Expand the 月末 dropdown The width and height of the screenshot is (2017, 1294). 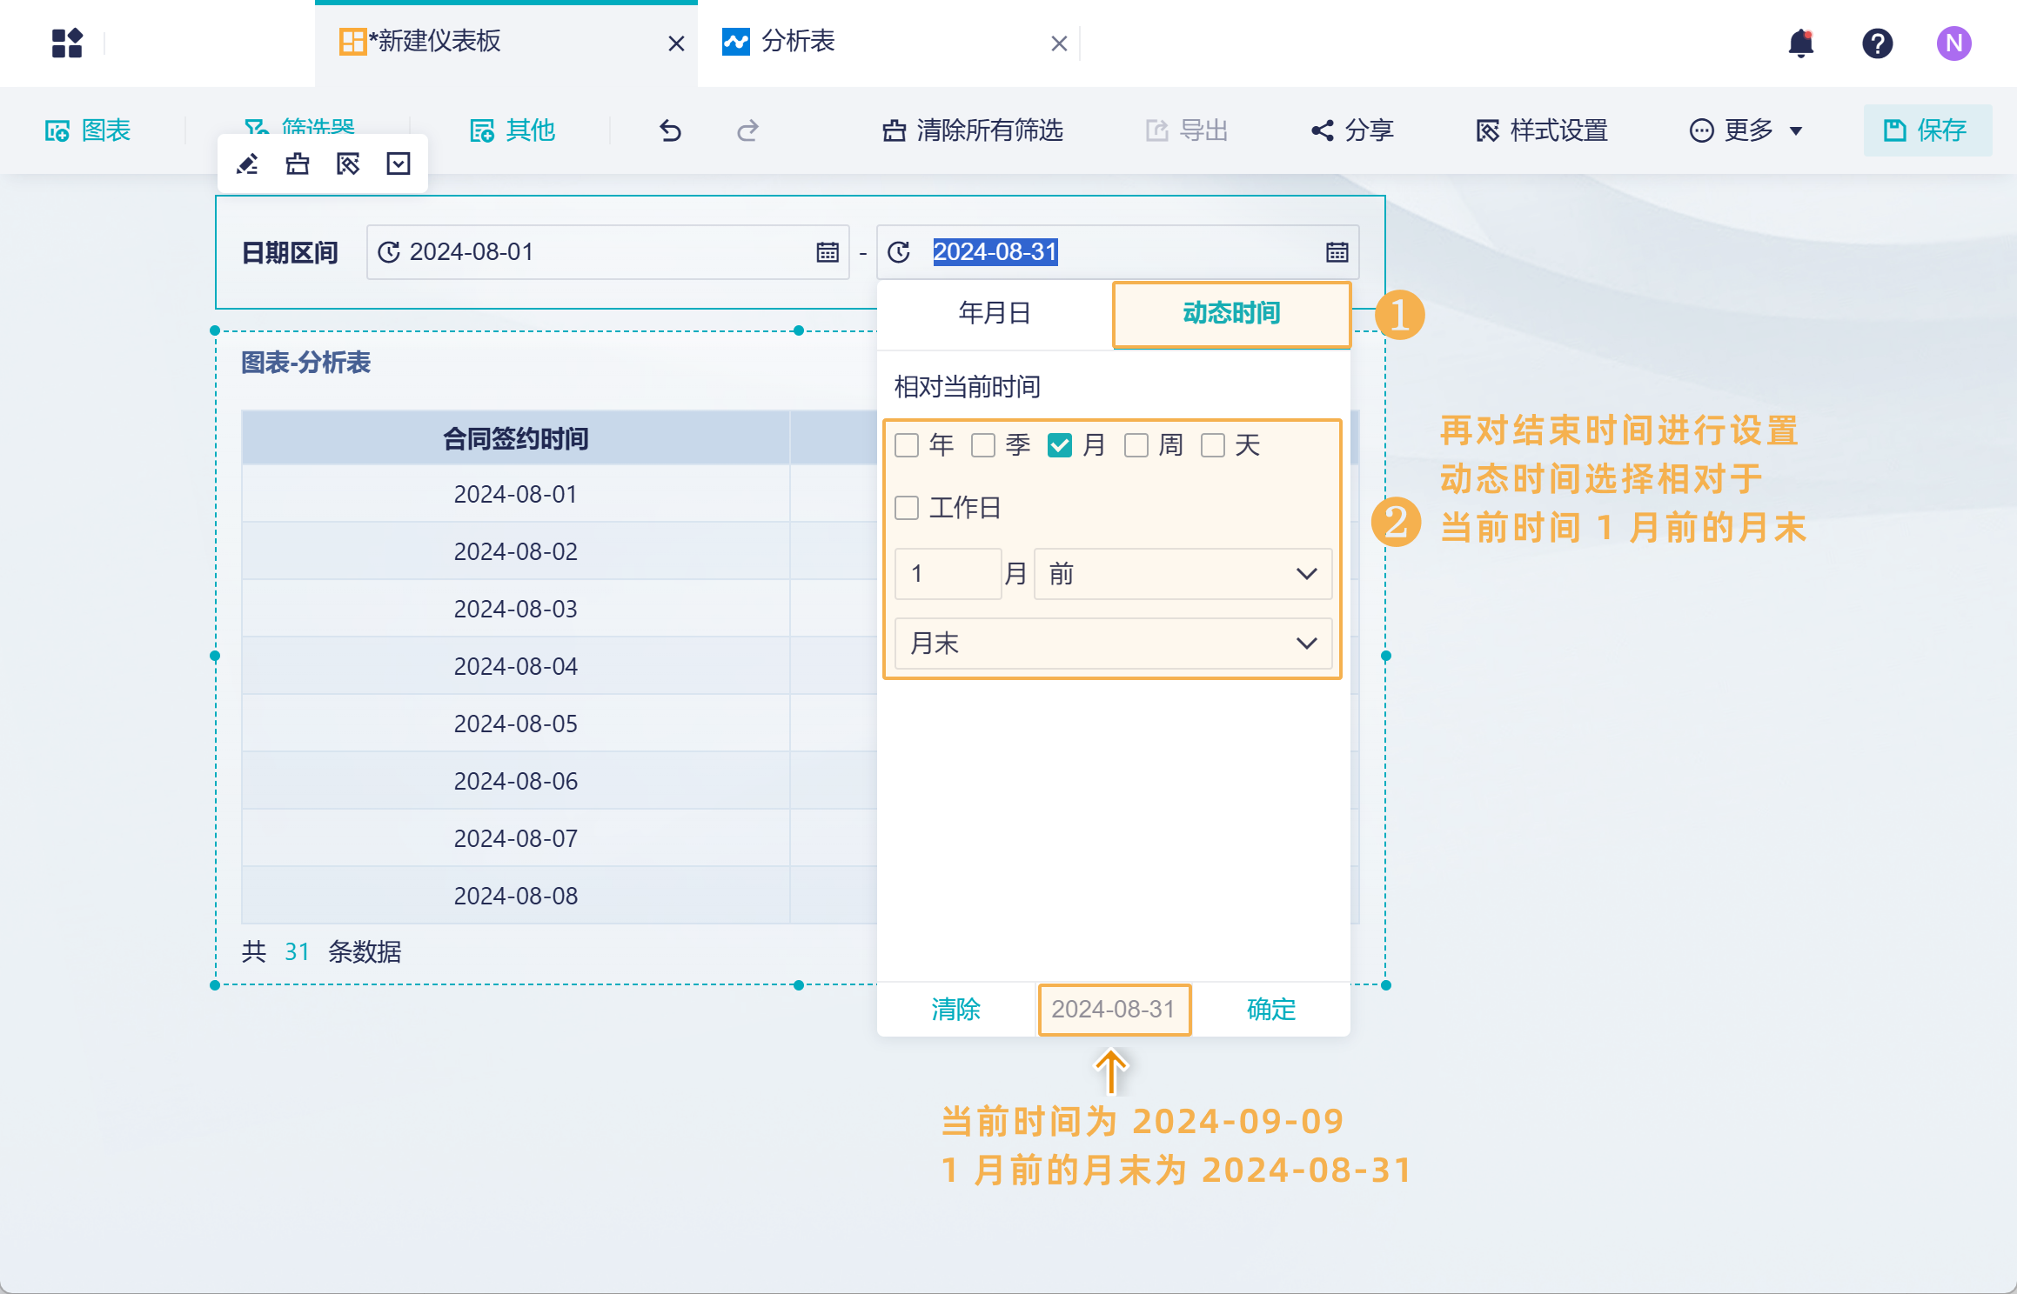[1112, 644]
